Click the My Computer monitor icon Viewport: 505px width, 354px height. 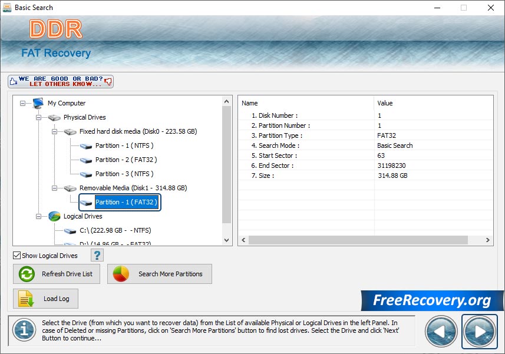[38, 103]
